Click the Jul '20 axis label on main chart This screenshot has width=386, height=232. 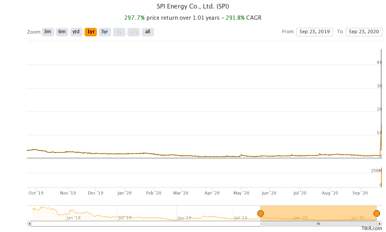coord(300,193)
